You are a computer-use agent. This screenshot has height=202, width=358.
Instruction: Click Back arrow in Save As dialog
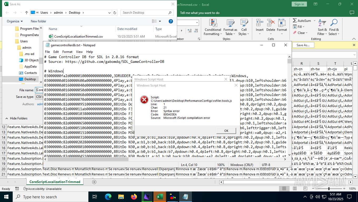7,13
